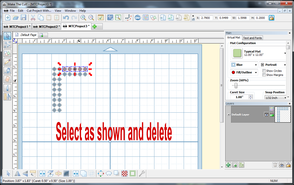Open Pixel Trace with the splat icon
This screenshot has width=294, height=185.
(x=110, y=18)
